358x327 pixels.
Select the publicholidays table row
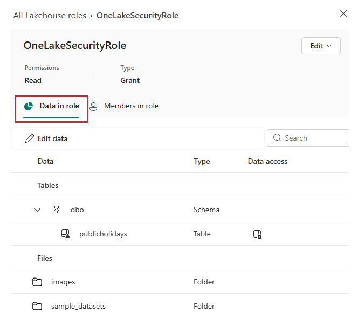[x=180, y=234]
